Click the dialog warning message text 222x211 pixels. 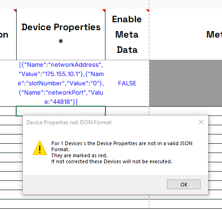tap(122, 152)
